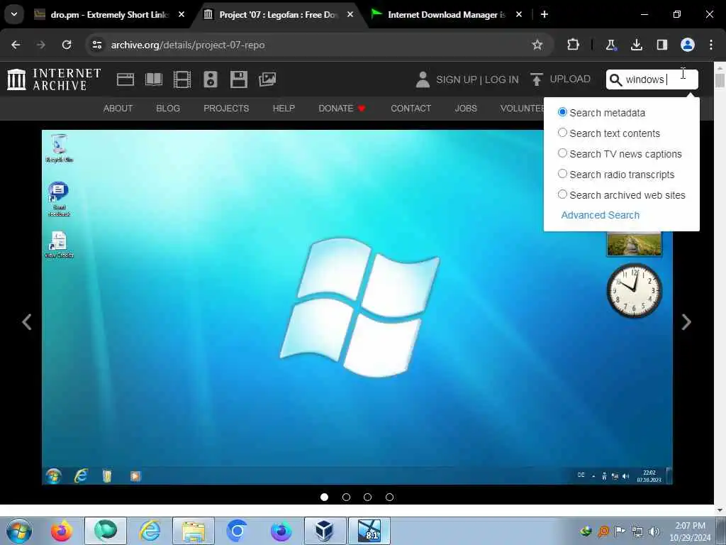726x545 pixels.
Task: Open the JOBS menu item
Action: coord(466,109)
